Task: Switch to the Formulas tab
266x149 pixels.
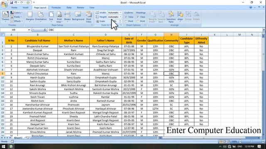Action: tap(56, 7)
